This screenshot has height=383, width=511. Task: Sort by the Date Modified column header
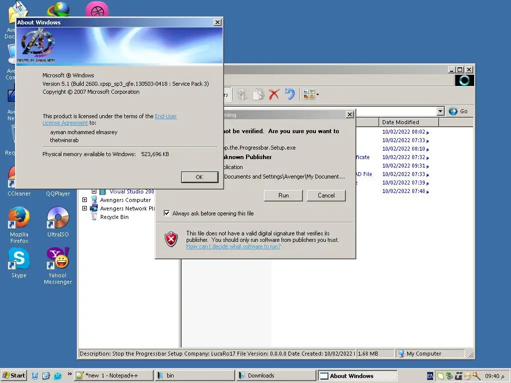[409, 122]
